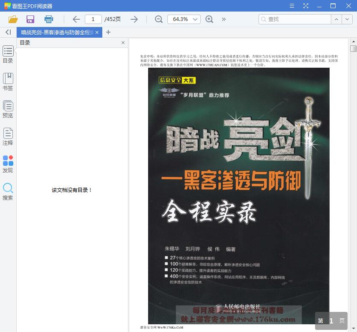Viewport: 357px width, 332px height.
Task: Go to the previous page arrow
Action: pos(76,19)
